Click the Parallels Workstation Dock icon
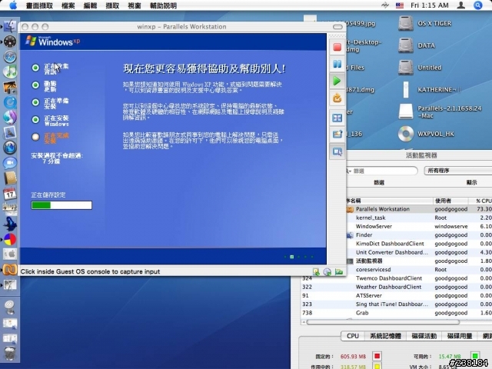Image resolution: width=492 pixels, height=369 pixels. (x=10, y=270)
